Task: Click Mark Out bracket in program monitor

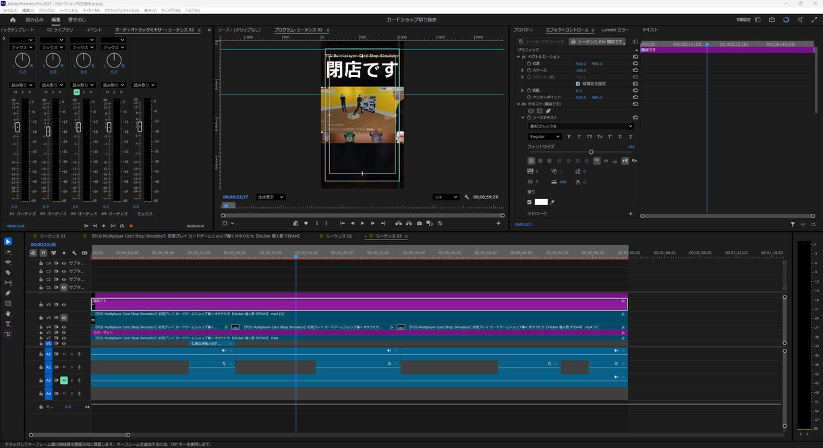Action: click(x=327, y=223)
